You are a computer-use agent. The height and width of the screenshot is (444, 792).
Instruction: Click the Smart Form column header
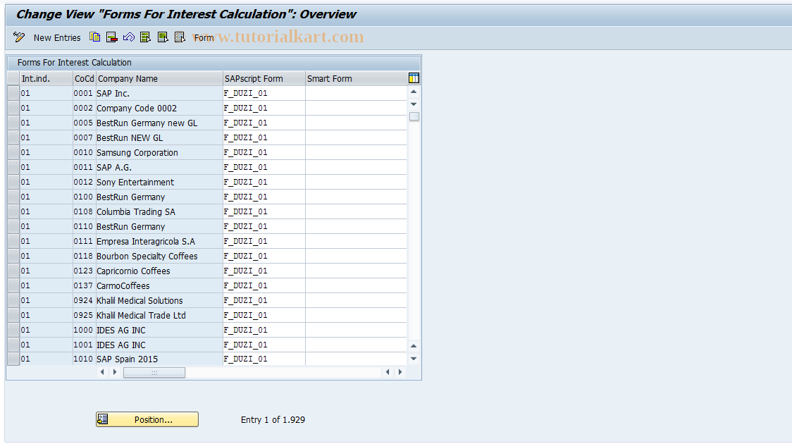(356, 78)
